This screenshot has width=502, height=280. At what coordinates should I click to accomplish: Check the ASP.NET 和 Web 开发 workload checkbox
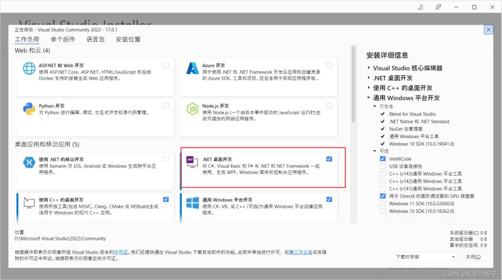click(166, 65)
